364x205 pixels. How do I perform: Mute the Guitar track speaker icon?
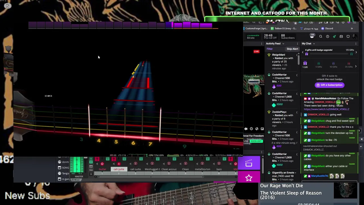[97, 164]
